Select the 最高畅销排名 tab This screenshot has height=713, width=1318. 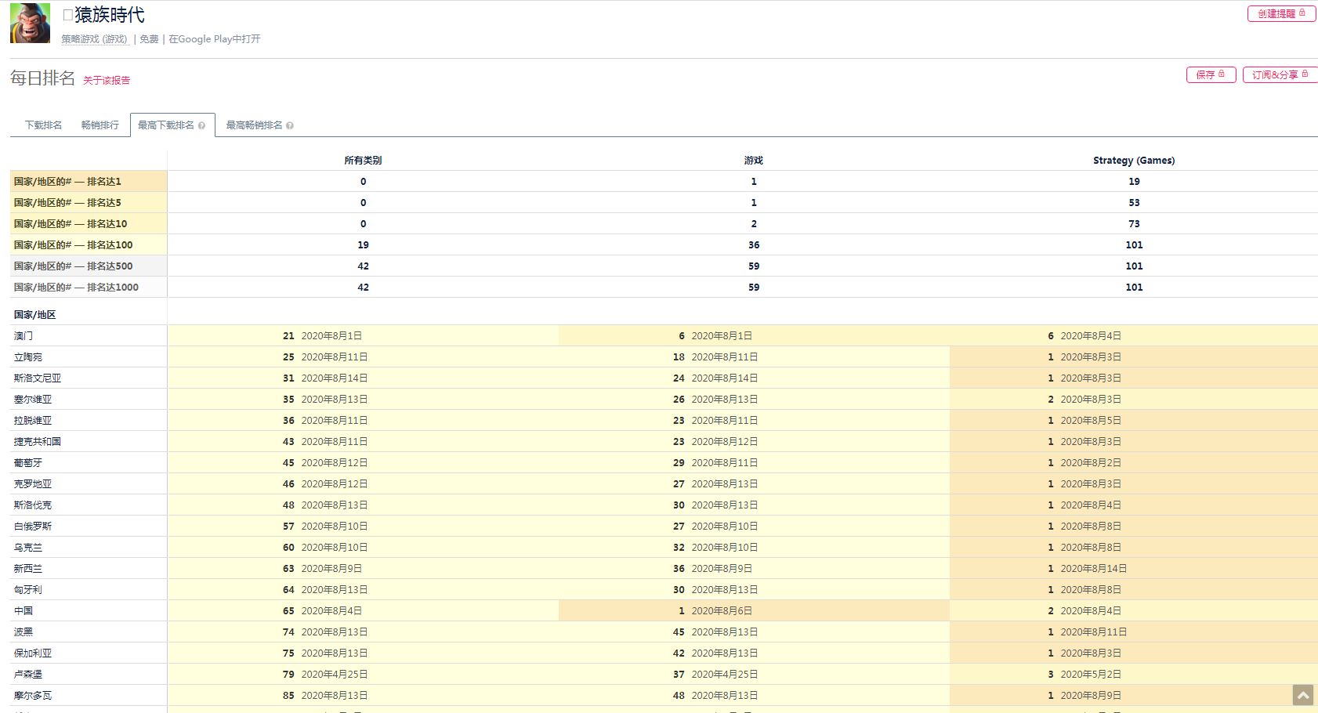click(254, 125)
